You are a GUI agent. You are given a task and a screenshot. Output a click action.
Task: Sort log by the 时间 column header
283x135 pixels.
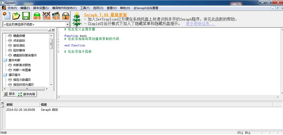coord(22,105)
